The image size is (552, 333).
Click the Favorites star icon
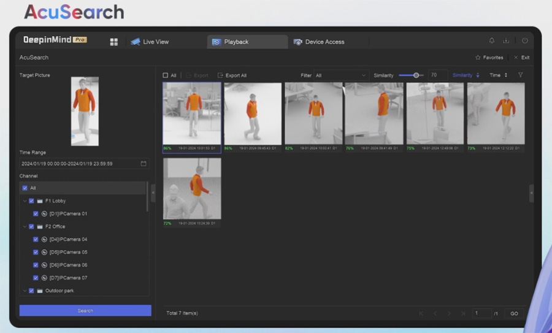tap(478, 58)
